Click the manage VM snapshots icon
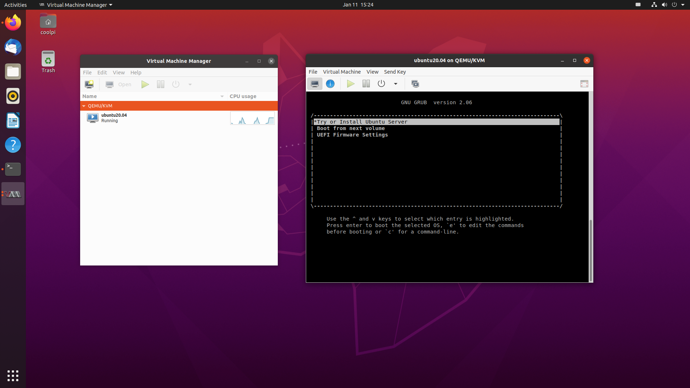Screen dimensions: 690x388 [x=415, y=84]
